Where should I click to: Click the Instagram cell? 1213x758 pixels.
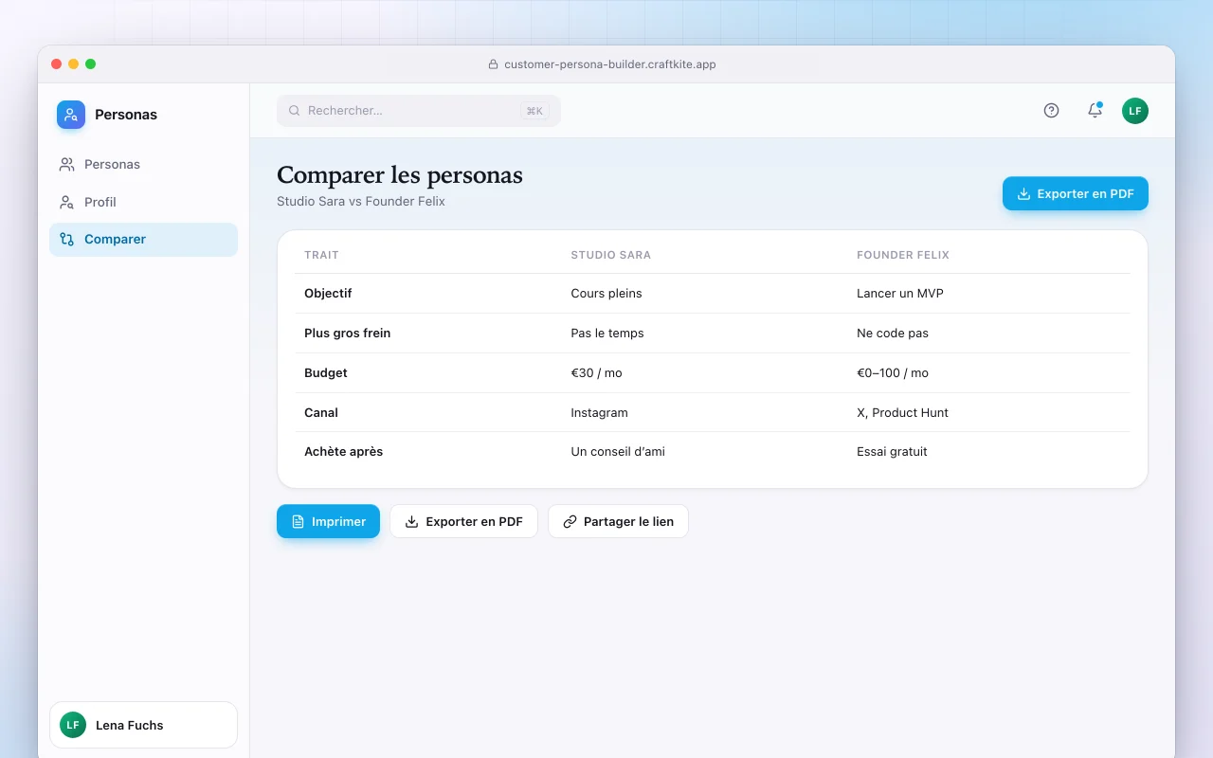pyautogui.click(x=599, y=413)
